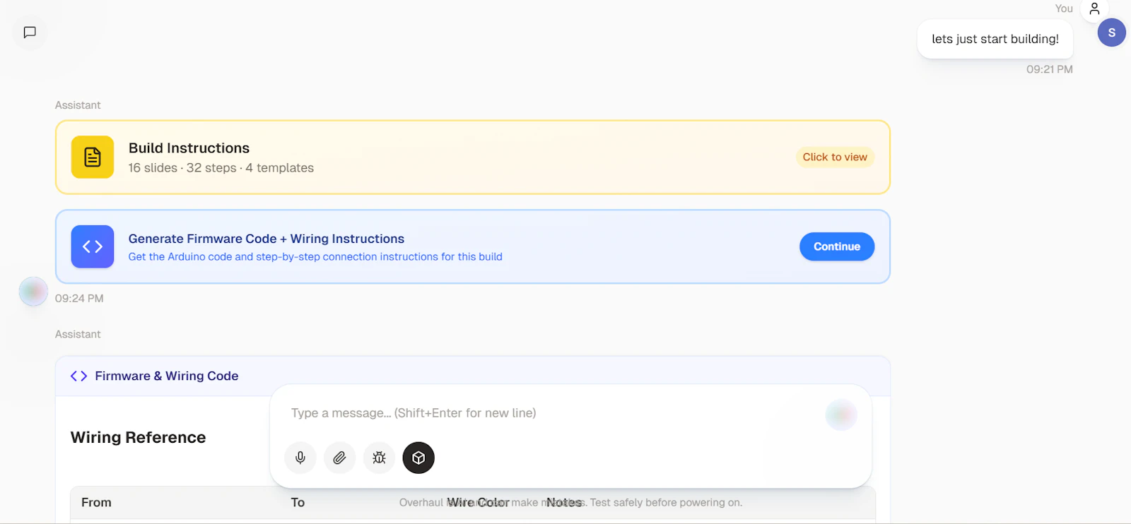Click code brackets icon beside Firmware & Wiring Code

tap(78, 376)
